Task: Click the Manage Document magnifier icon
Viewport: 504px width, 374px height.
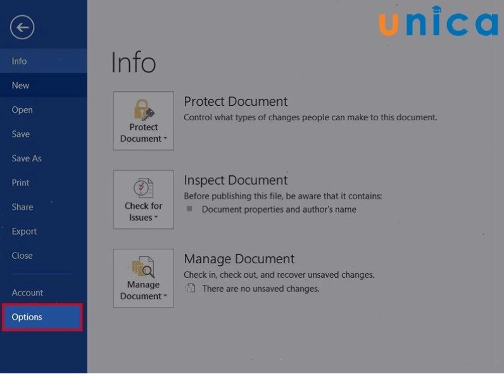Action: click(143, 266)
